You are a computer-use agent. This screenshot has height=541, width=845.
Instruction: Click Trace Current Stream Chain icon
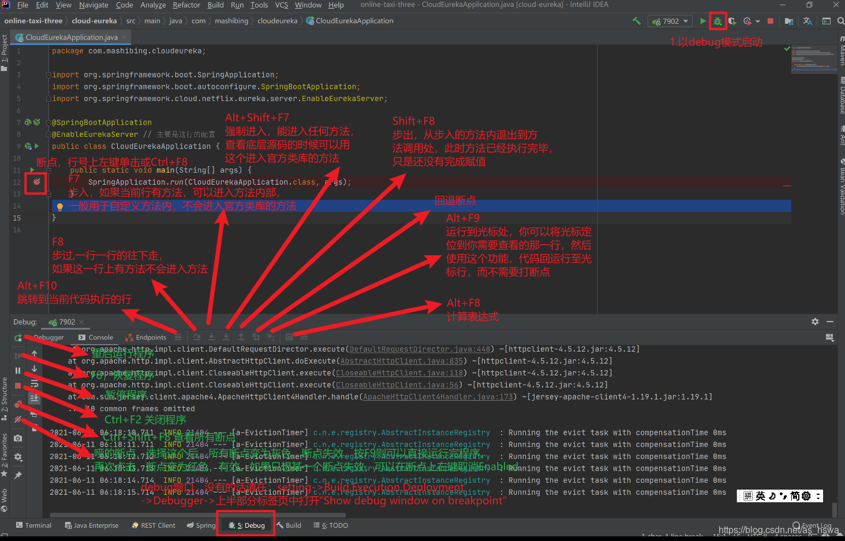pos(304,337)
